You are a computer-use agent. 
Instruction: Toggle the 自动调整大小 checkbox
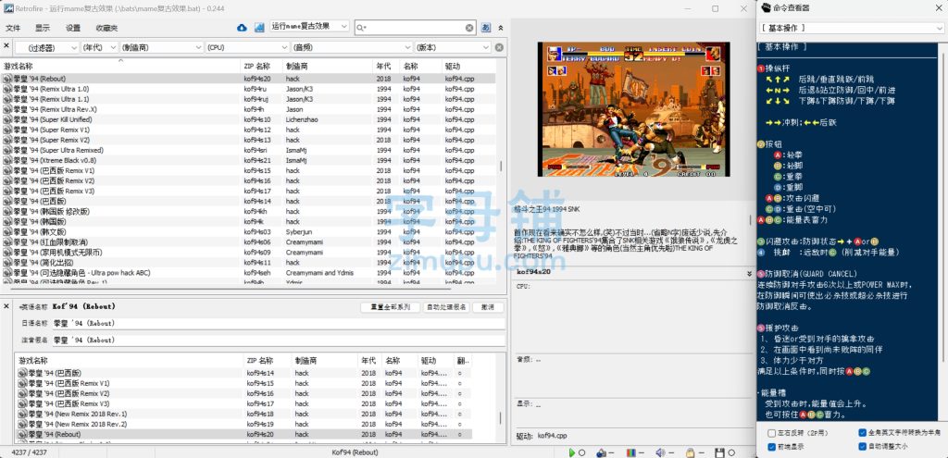coord(862,447)
